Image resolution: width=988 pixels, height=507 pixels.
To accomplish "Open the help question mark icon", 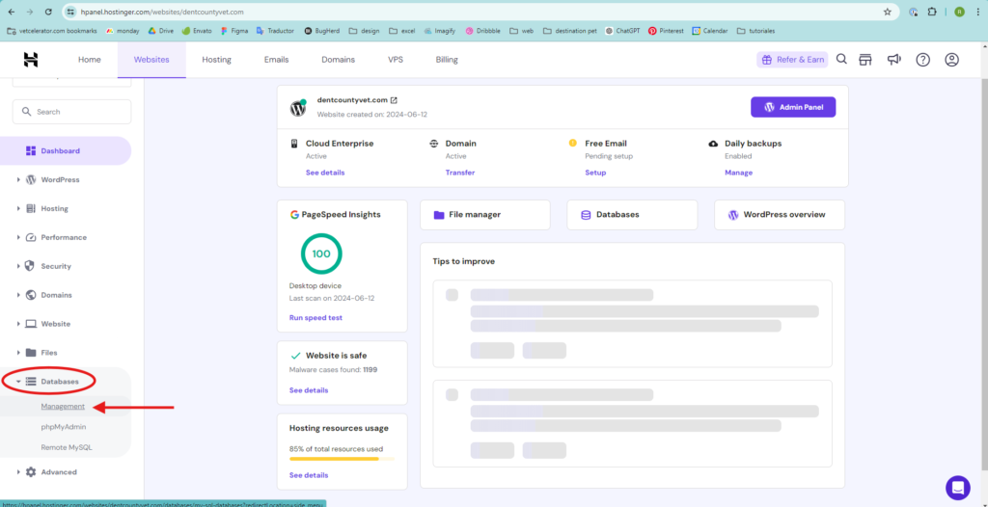I will tap(923, 60).
